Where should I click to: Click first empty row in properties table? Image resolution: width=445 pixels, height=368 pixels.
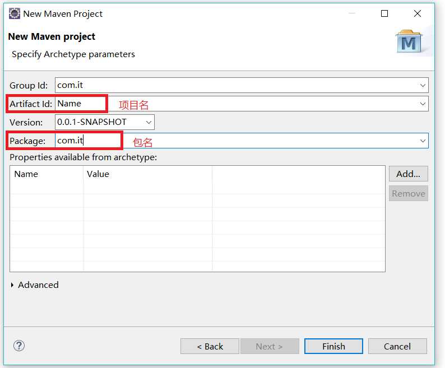[197, 188]
